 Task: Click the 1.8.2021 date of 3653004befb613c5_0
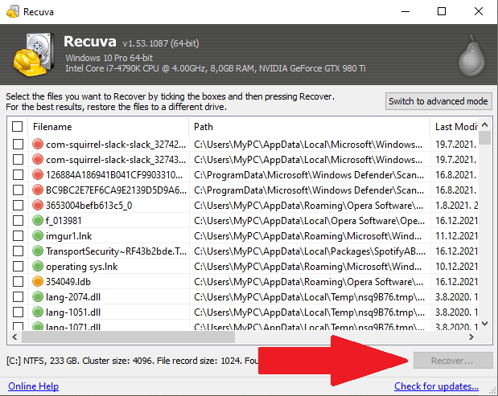point(457,206)
